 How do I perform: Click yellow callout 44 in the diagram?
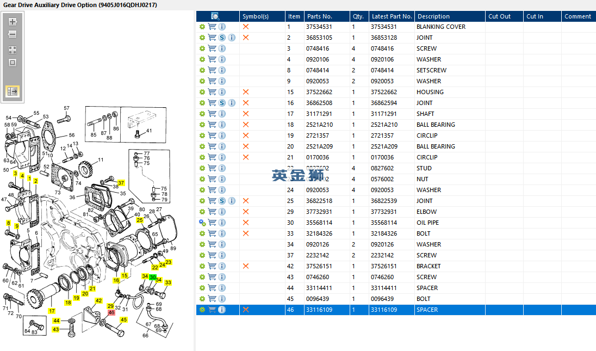[x=56, y=321]
